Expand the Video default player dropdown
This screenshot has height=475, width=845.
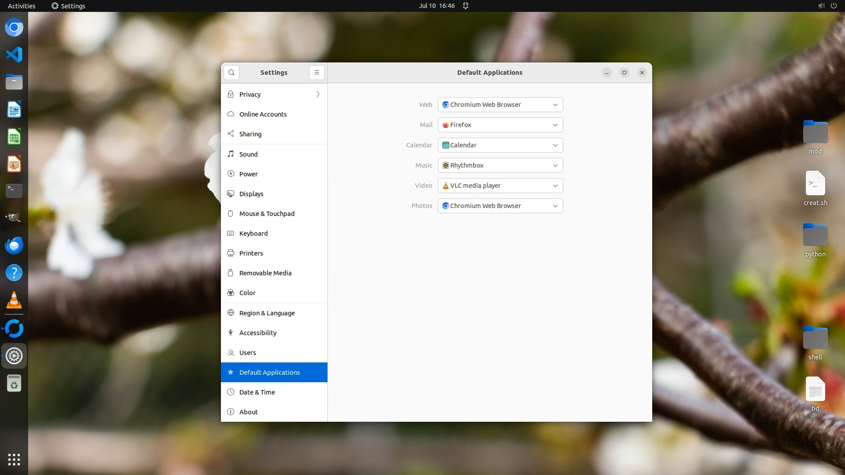click(x=500, y=186)
